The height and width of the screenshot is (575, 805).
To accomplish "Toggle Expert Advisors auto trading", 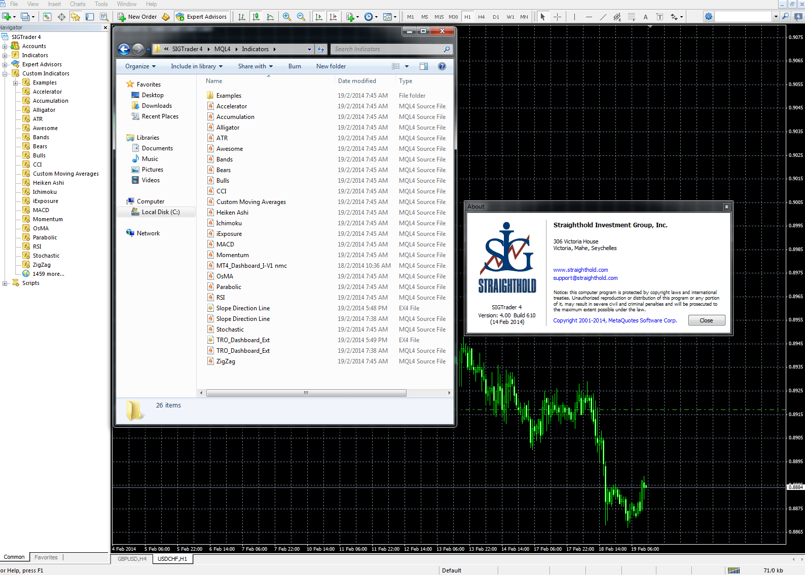I will [202, 17].
